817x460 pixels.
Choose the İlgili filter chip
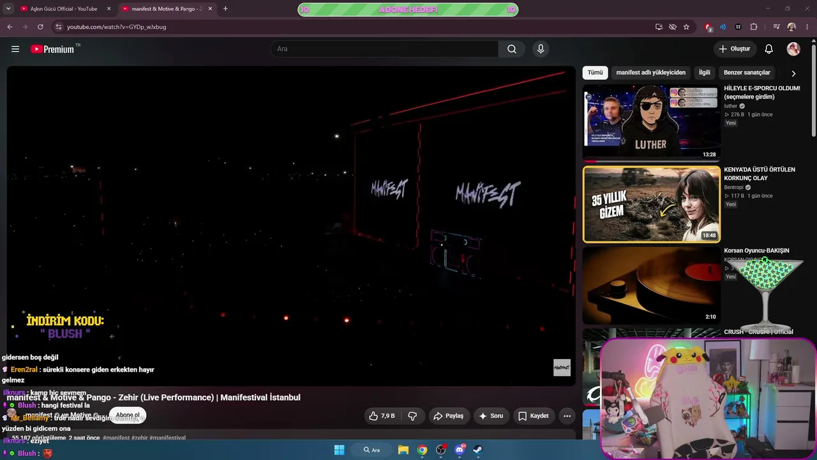pos(705,73)
